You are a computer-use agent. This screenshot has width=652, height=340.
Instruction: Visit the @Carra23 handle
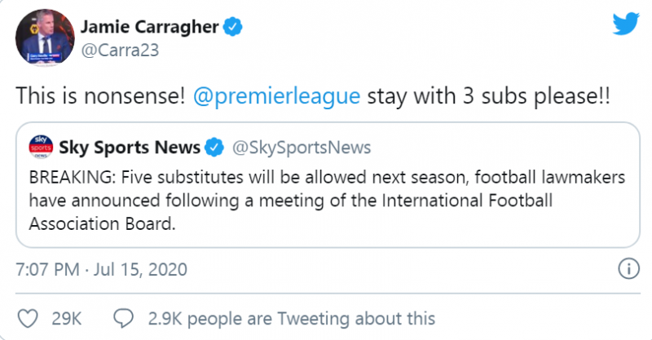coord(120,52)
